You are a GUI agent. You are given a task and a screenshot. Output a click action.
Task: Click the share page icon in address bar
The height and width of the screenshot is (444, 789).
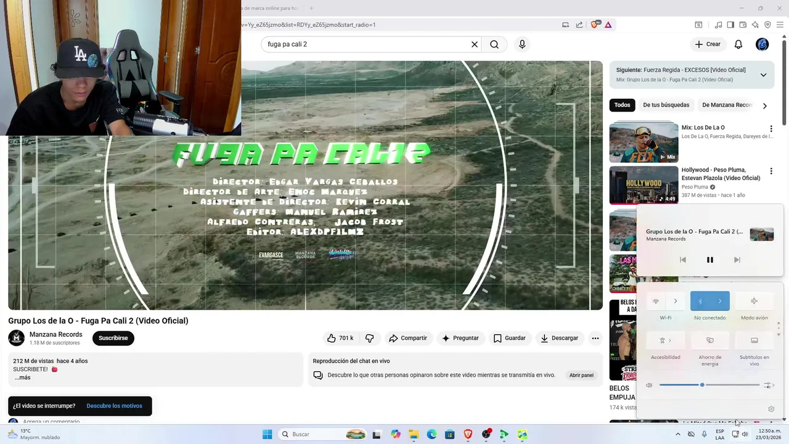pyautogui.click(x=579, y=25)
